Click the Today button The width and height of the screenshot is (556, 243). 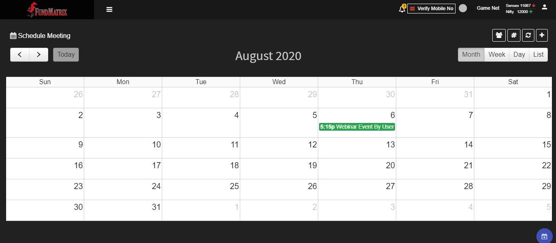(x=66, y=55)
